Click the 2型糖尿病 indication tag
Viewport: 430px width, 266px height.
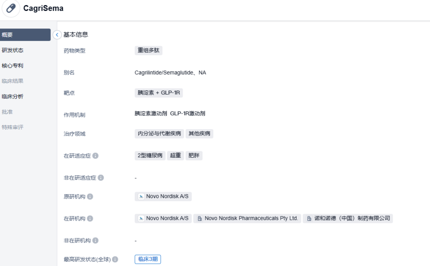(150, 156)
